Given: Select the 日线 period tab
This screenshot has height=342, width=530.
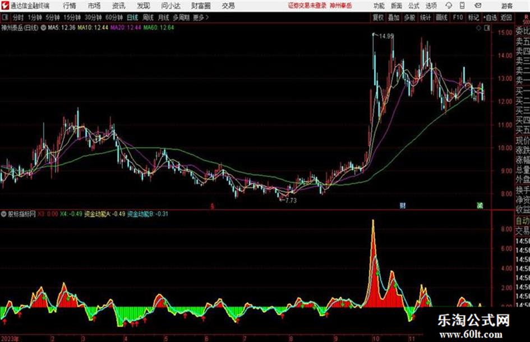Looking at the screenshot, I should [132, 17].
